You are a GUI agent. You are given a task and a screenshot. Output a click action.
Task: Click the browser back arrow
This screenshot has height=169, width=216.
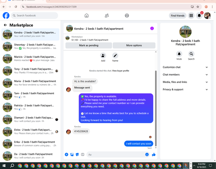(4, 7)
